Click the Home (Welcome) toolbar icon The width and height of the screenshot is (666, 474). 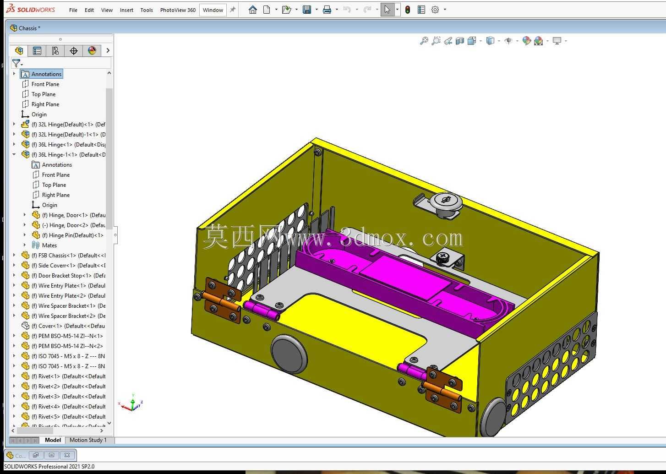coord(252,10)
